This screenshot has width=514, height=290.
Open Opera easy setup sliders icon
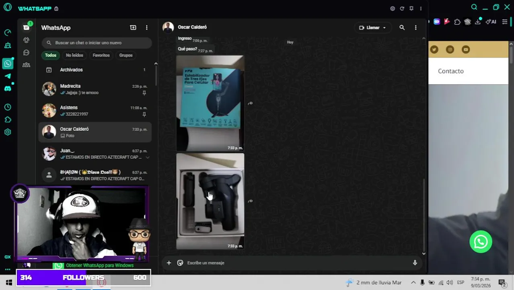click(505, 22)
